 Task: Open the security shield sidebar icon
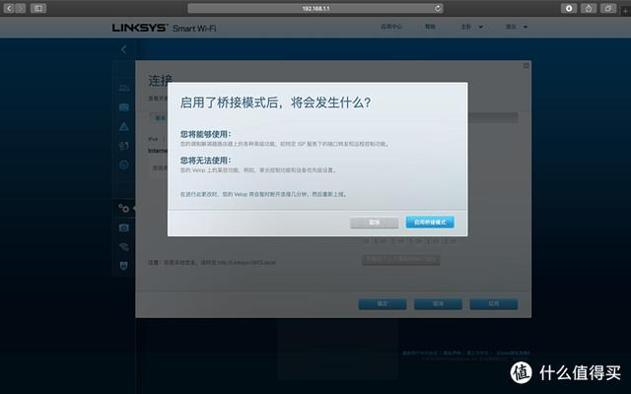coord(124,265)
